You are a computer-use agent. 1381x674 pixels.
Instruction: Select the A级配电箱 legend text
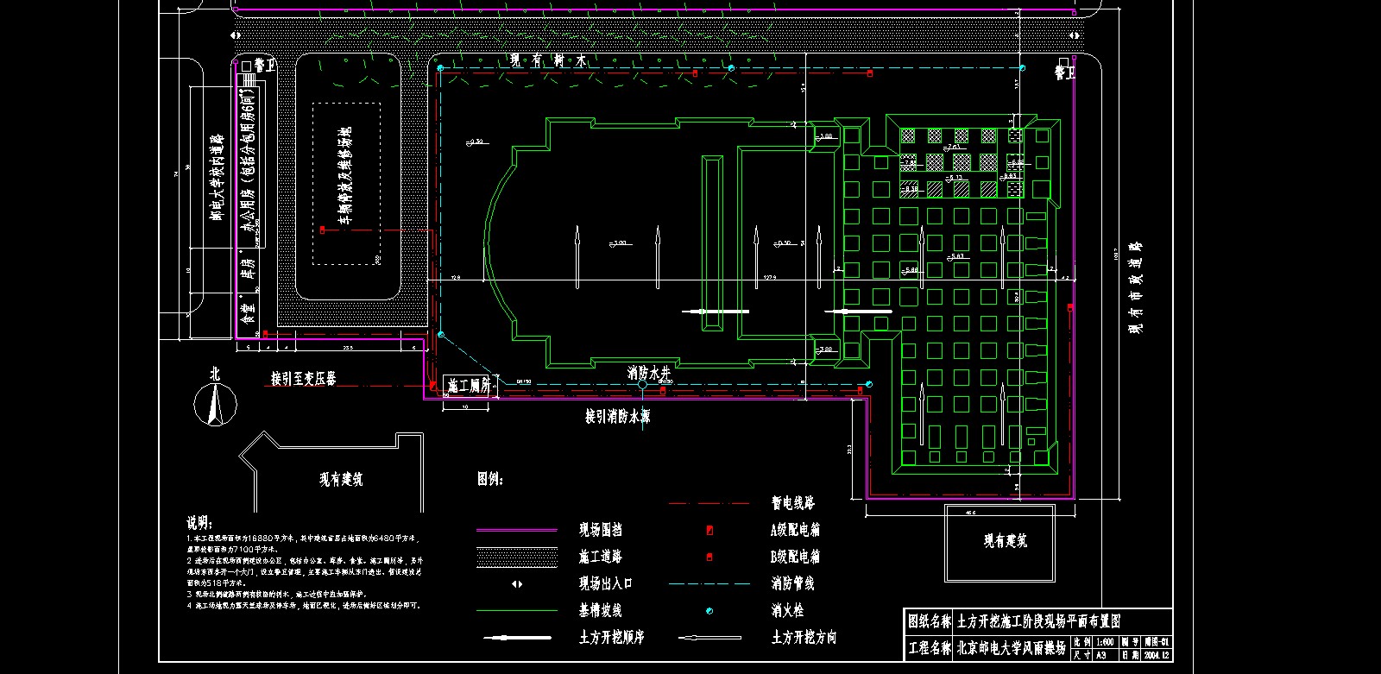click(x=795, y=530)
